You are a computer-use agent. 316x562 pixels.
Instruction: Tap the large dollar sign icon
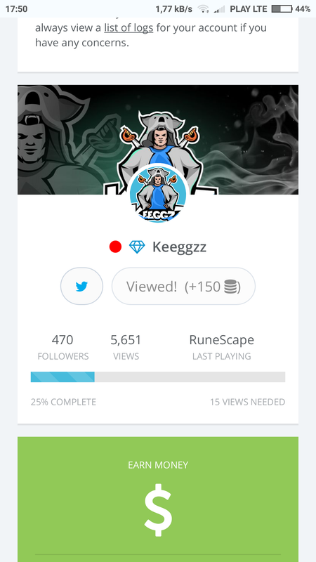(158, 510)
